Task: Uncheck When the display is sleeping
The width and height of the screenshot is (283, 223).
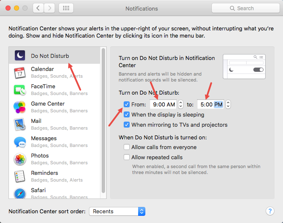Action: 127,114
